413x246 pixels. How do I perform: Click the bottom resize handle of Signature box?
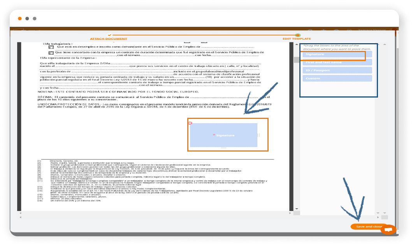tap(223, 148)
